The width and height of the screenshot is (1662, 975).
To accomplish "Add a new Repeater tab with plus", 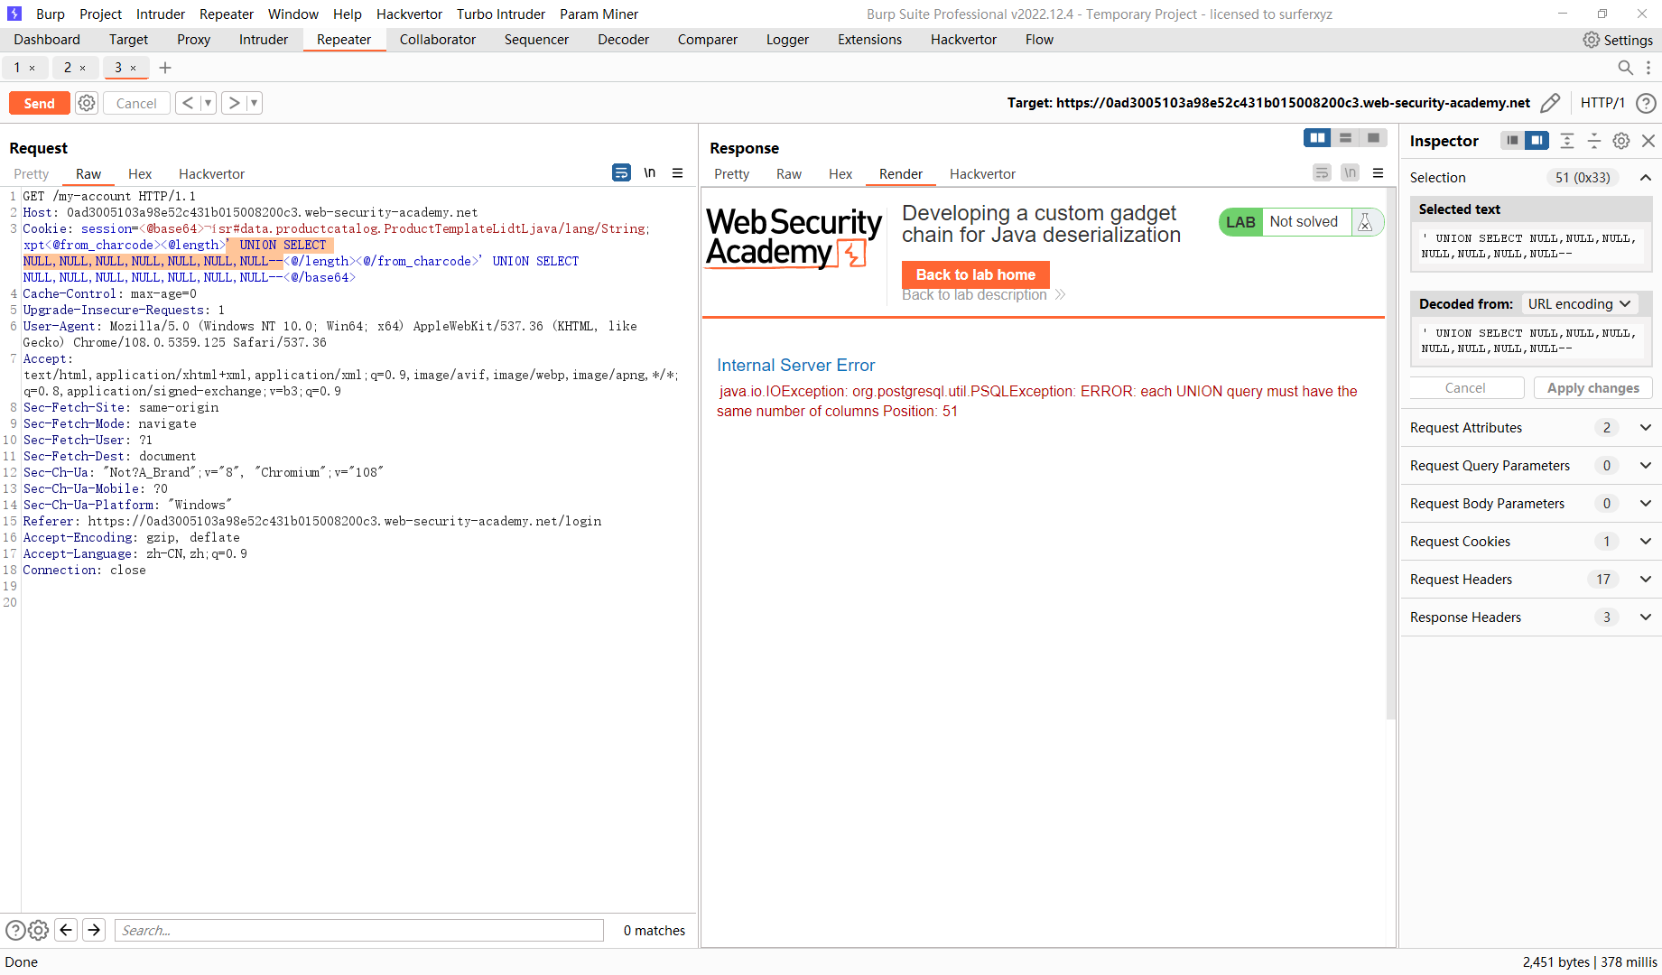I will click(x=165, y=68).
